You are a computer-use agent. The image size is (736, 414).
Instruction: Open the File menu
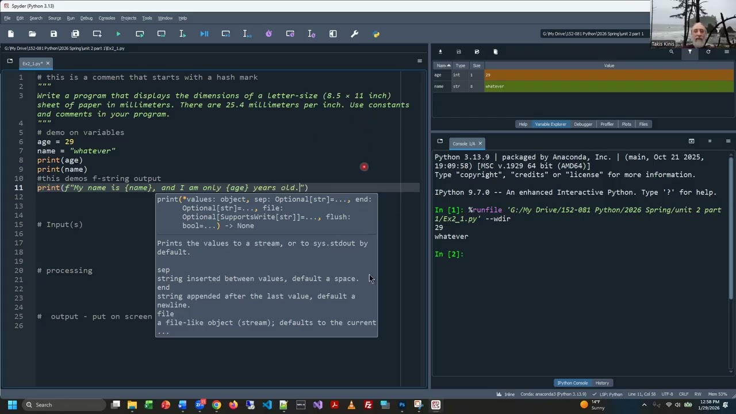point(7,18)
